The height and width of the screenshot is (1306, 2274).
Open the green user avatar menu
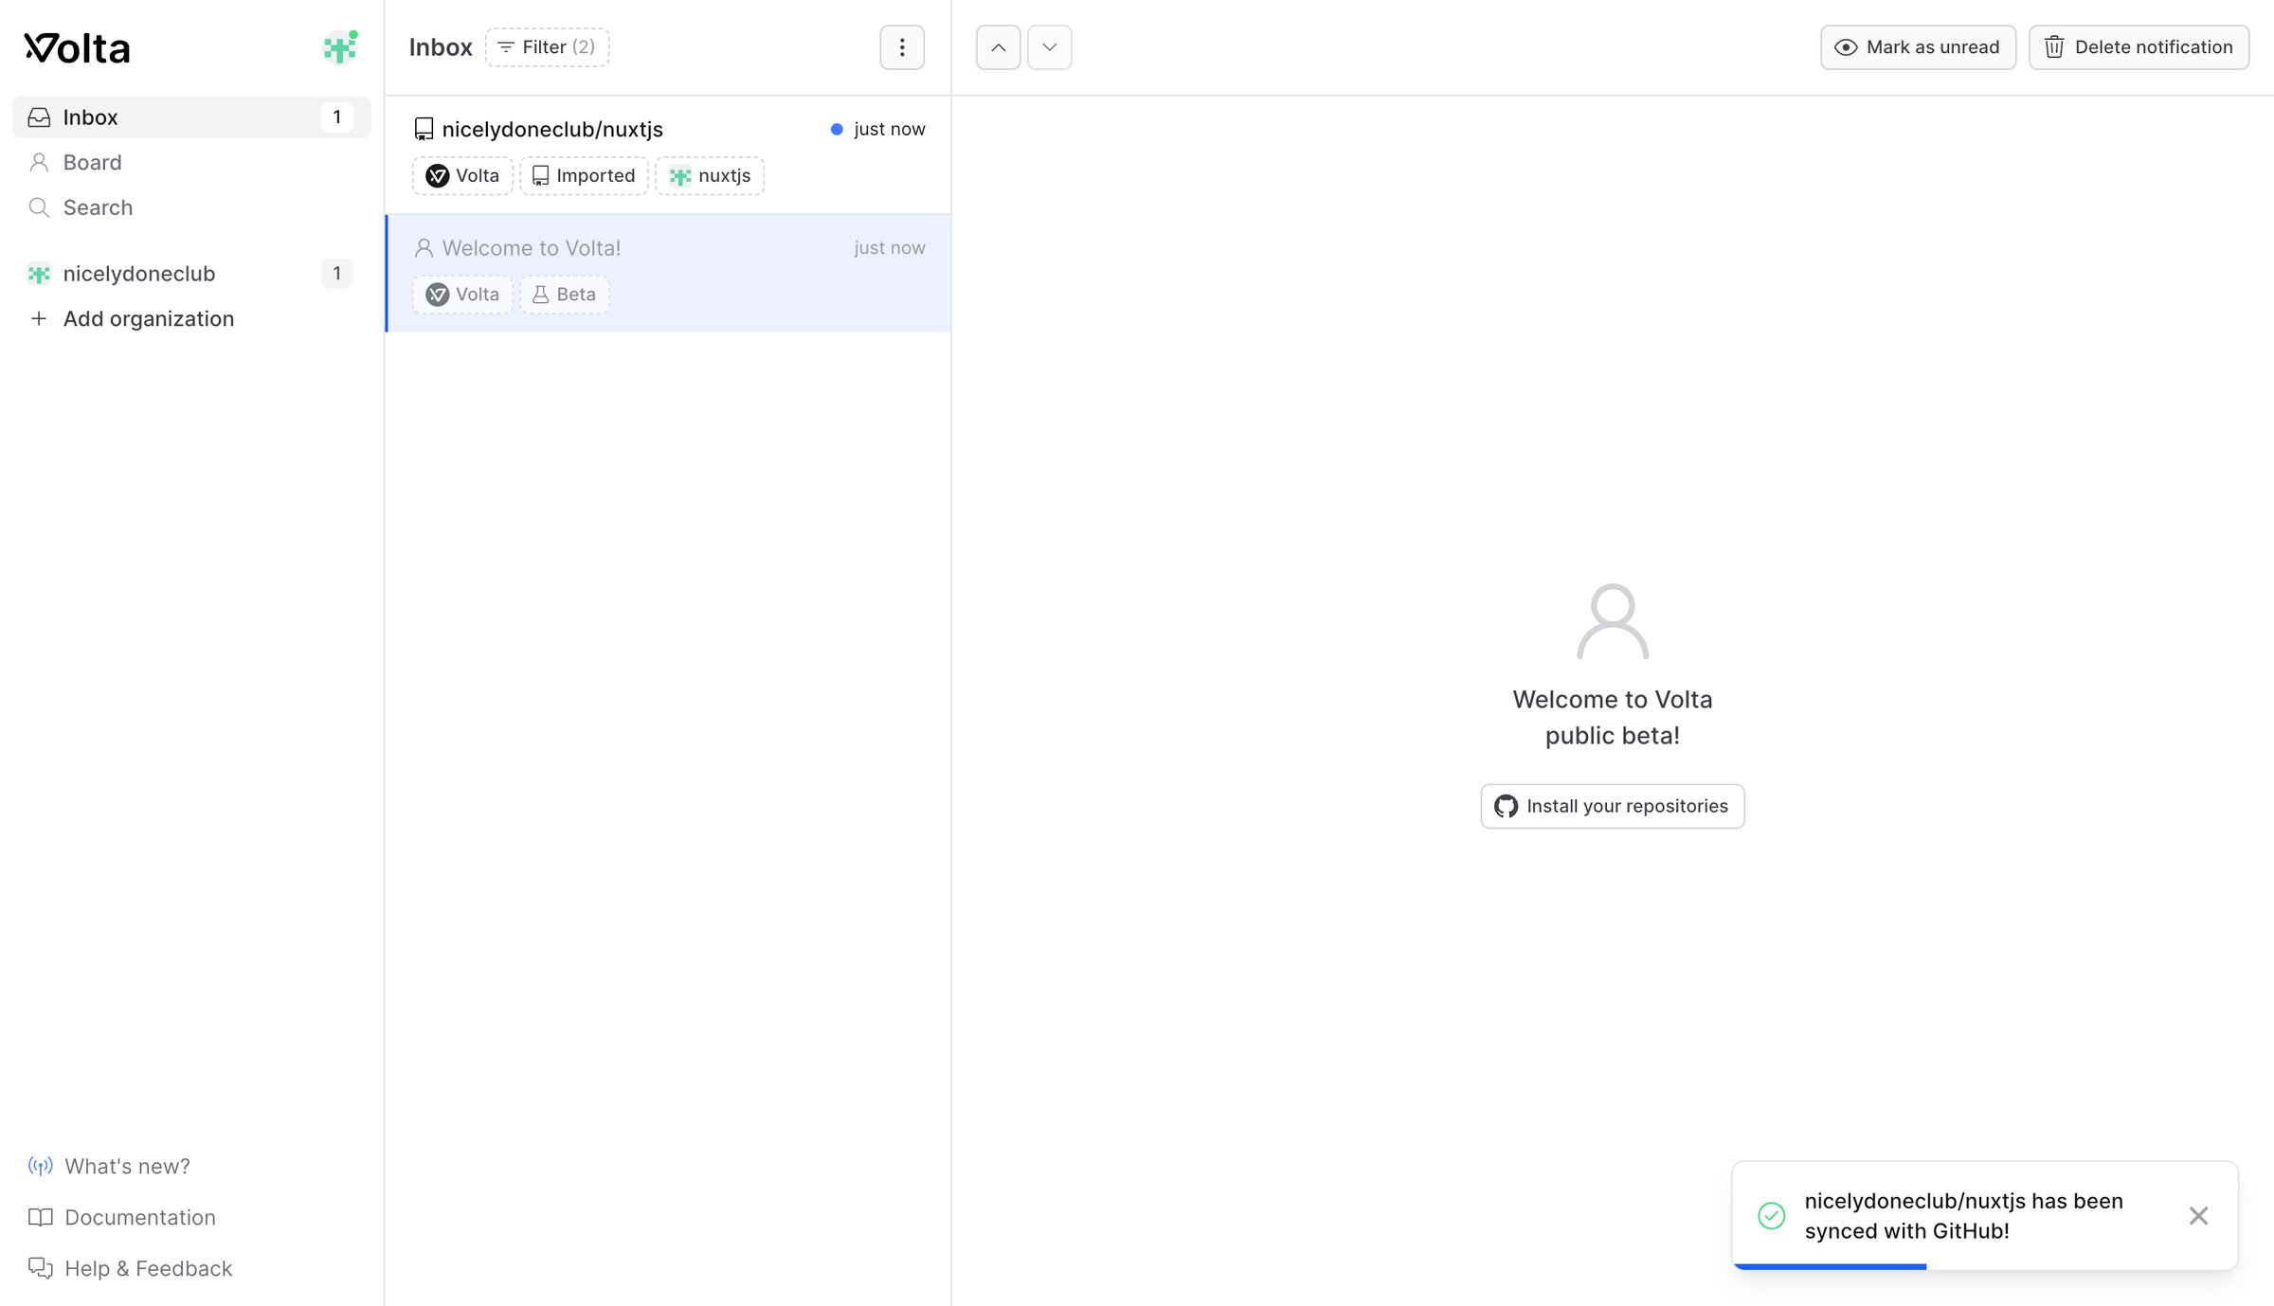[340, 47]
